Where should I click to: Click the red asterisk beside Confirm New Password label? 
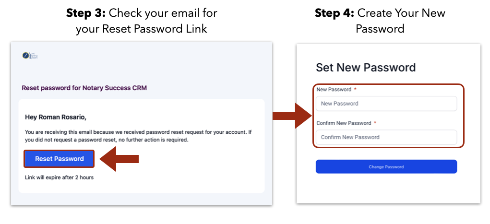(375, 123)
